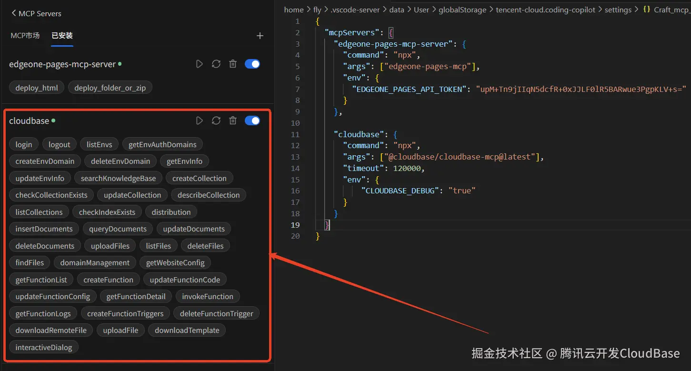Disable the cloudbase server toggle
This screenshot has height=371, width=691.
click(x=252, y=120)
